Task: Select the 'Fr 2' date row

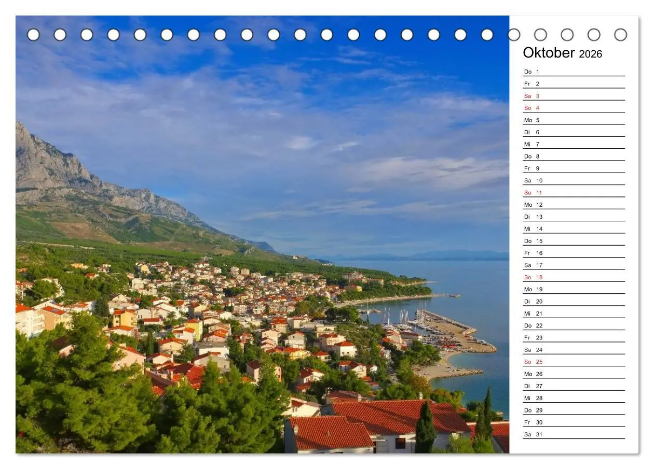Action: point(574,83)
